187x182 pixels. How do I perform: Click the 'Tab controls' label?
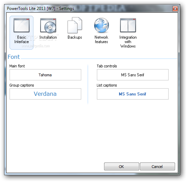(x=107, y=66)
